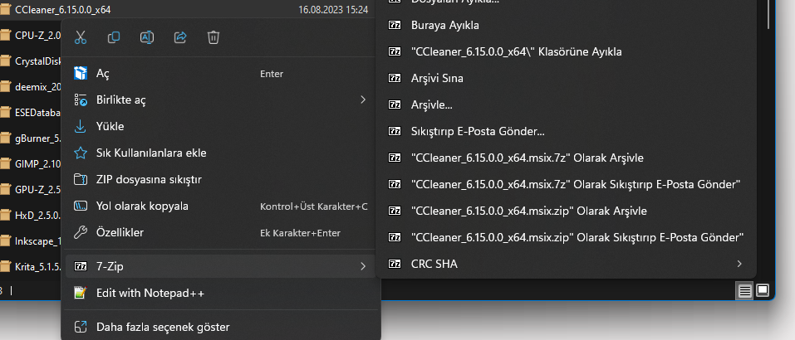The height and width of the screenshot is (340, 795).
Task: Click the path icon beside Yol olarak kopyala
Action: (x=81, y=206)
